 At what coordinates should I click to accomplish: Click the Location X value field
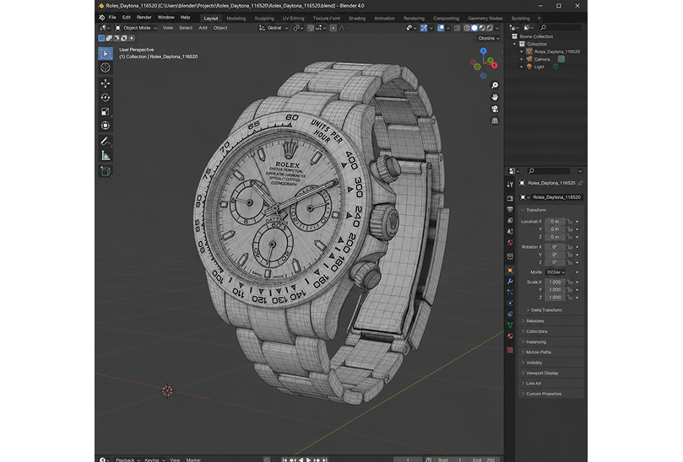coord(555,222)
